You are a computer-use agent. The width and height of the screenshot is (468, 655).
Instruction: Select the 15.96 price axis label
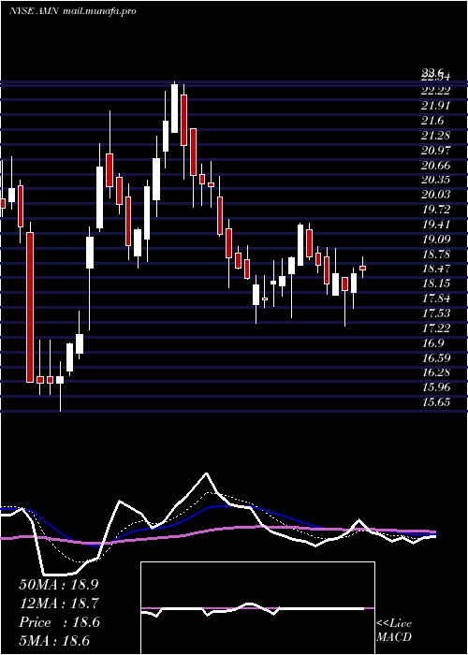pos(435,388)
